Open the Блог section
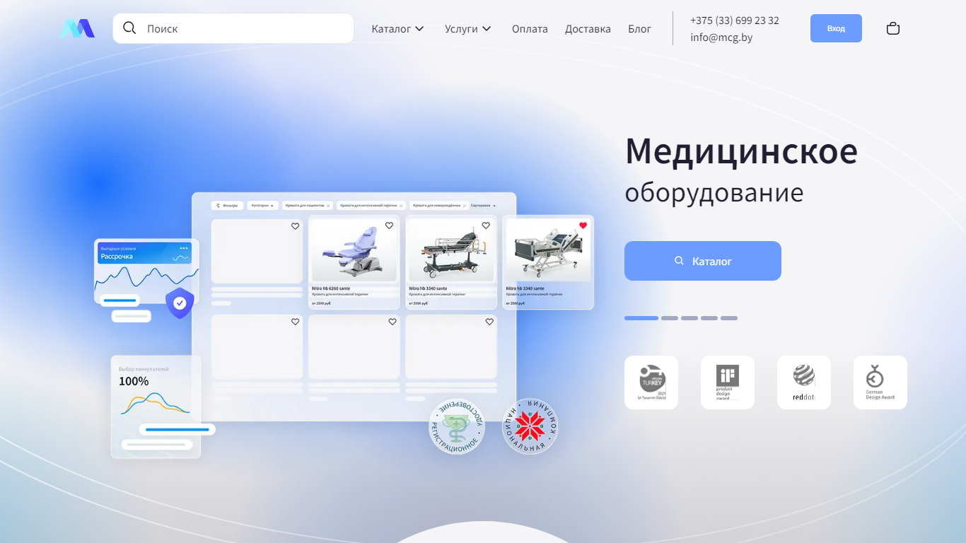 (x=639, y=29)
